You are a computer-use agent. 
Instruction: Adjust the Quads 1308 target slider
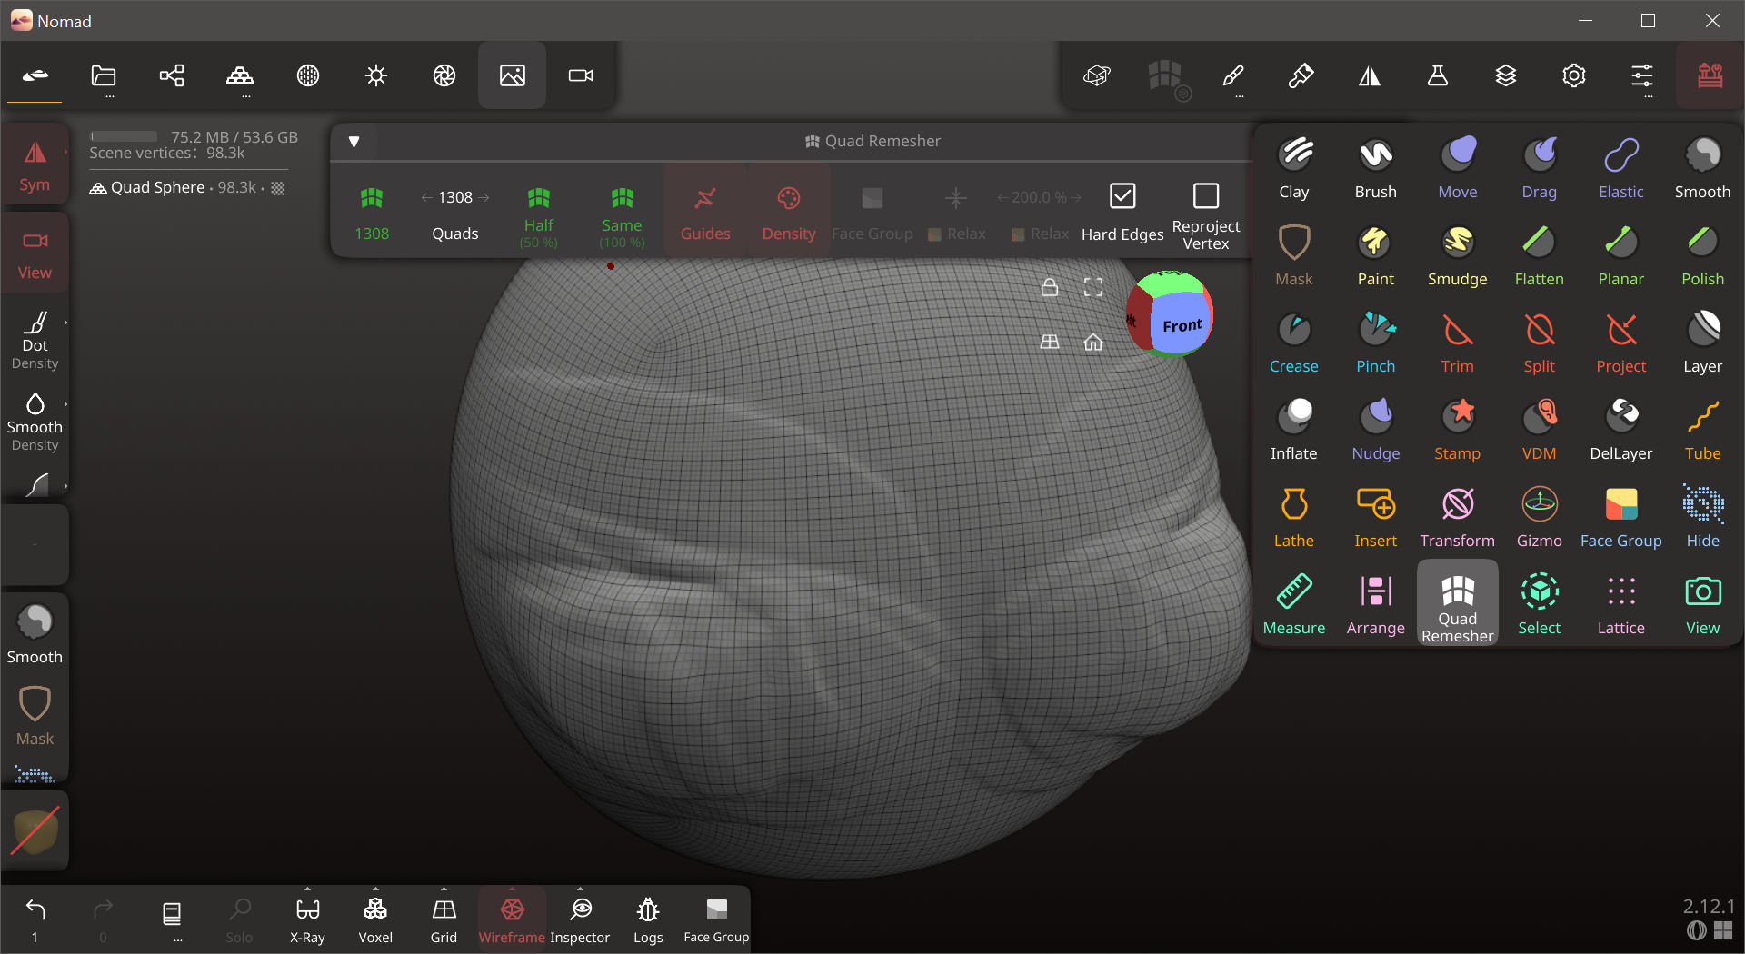[x=455, y=197]
